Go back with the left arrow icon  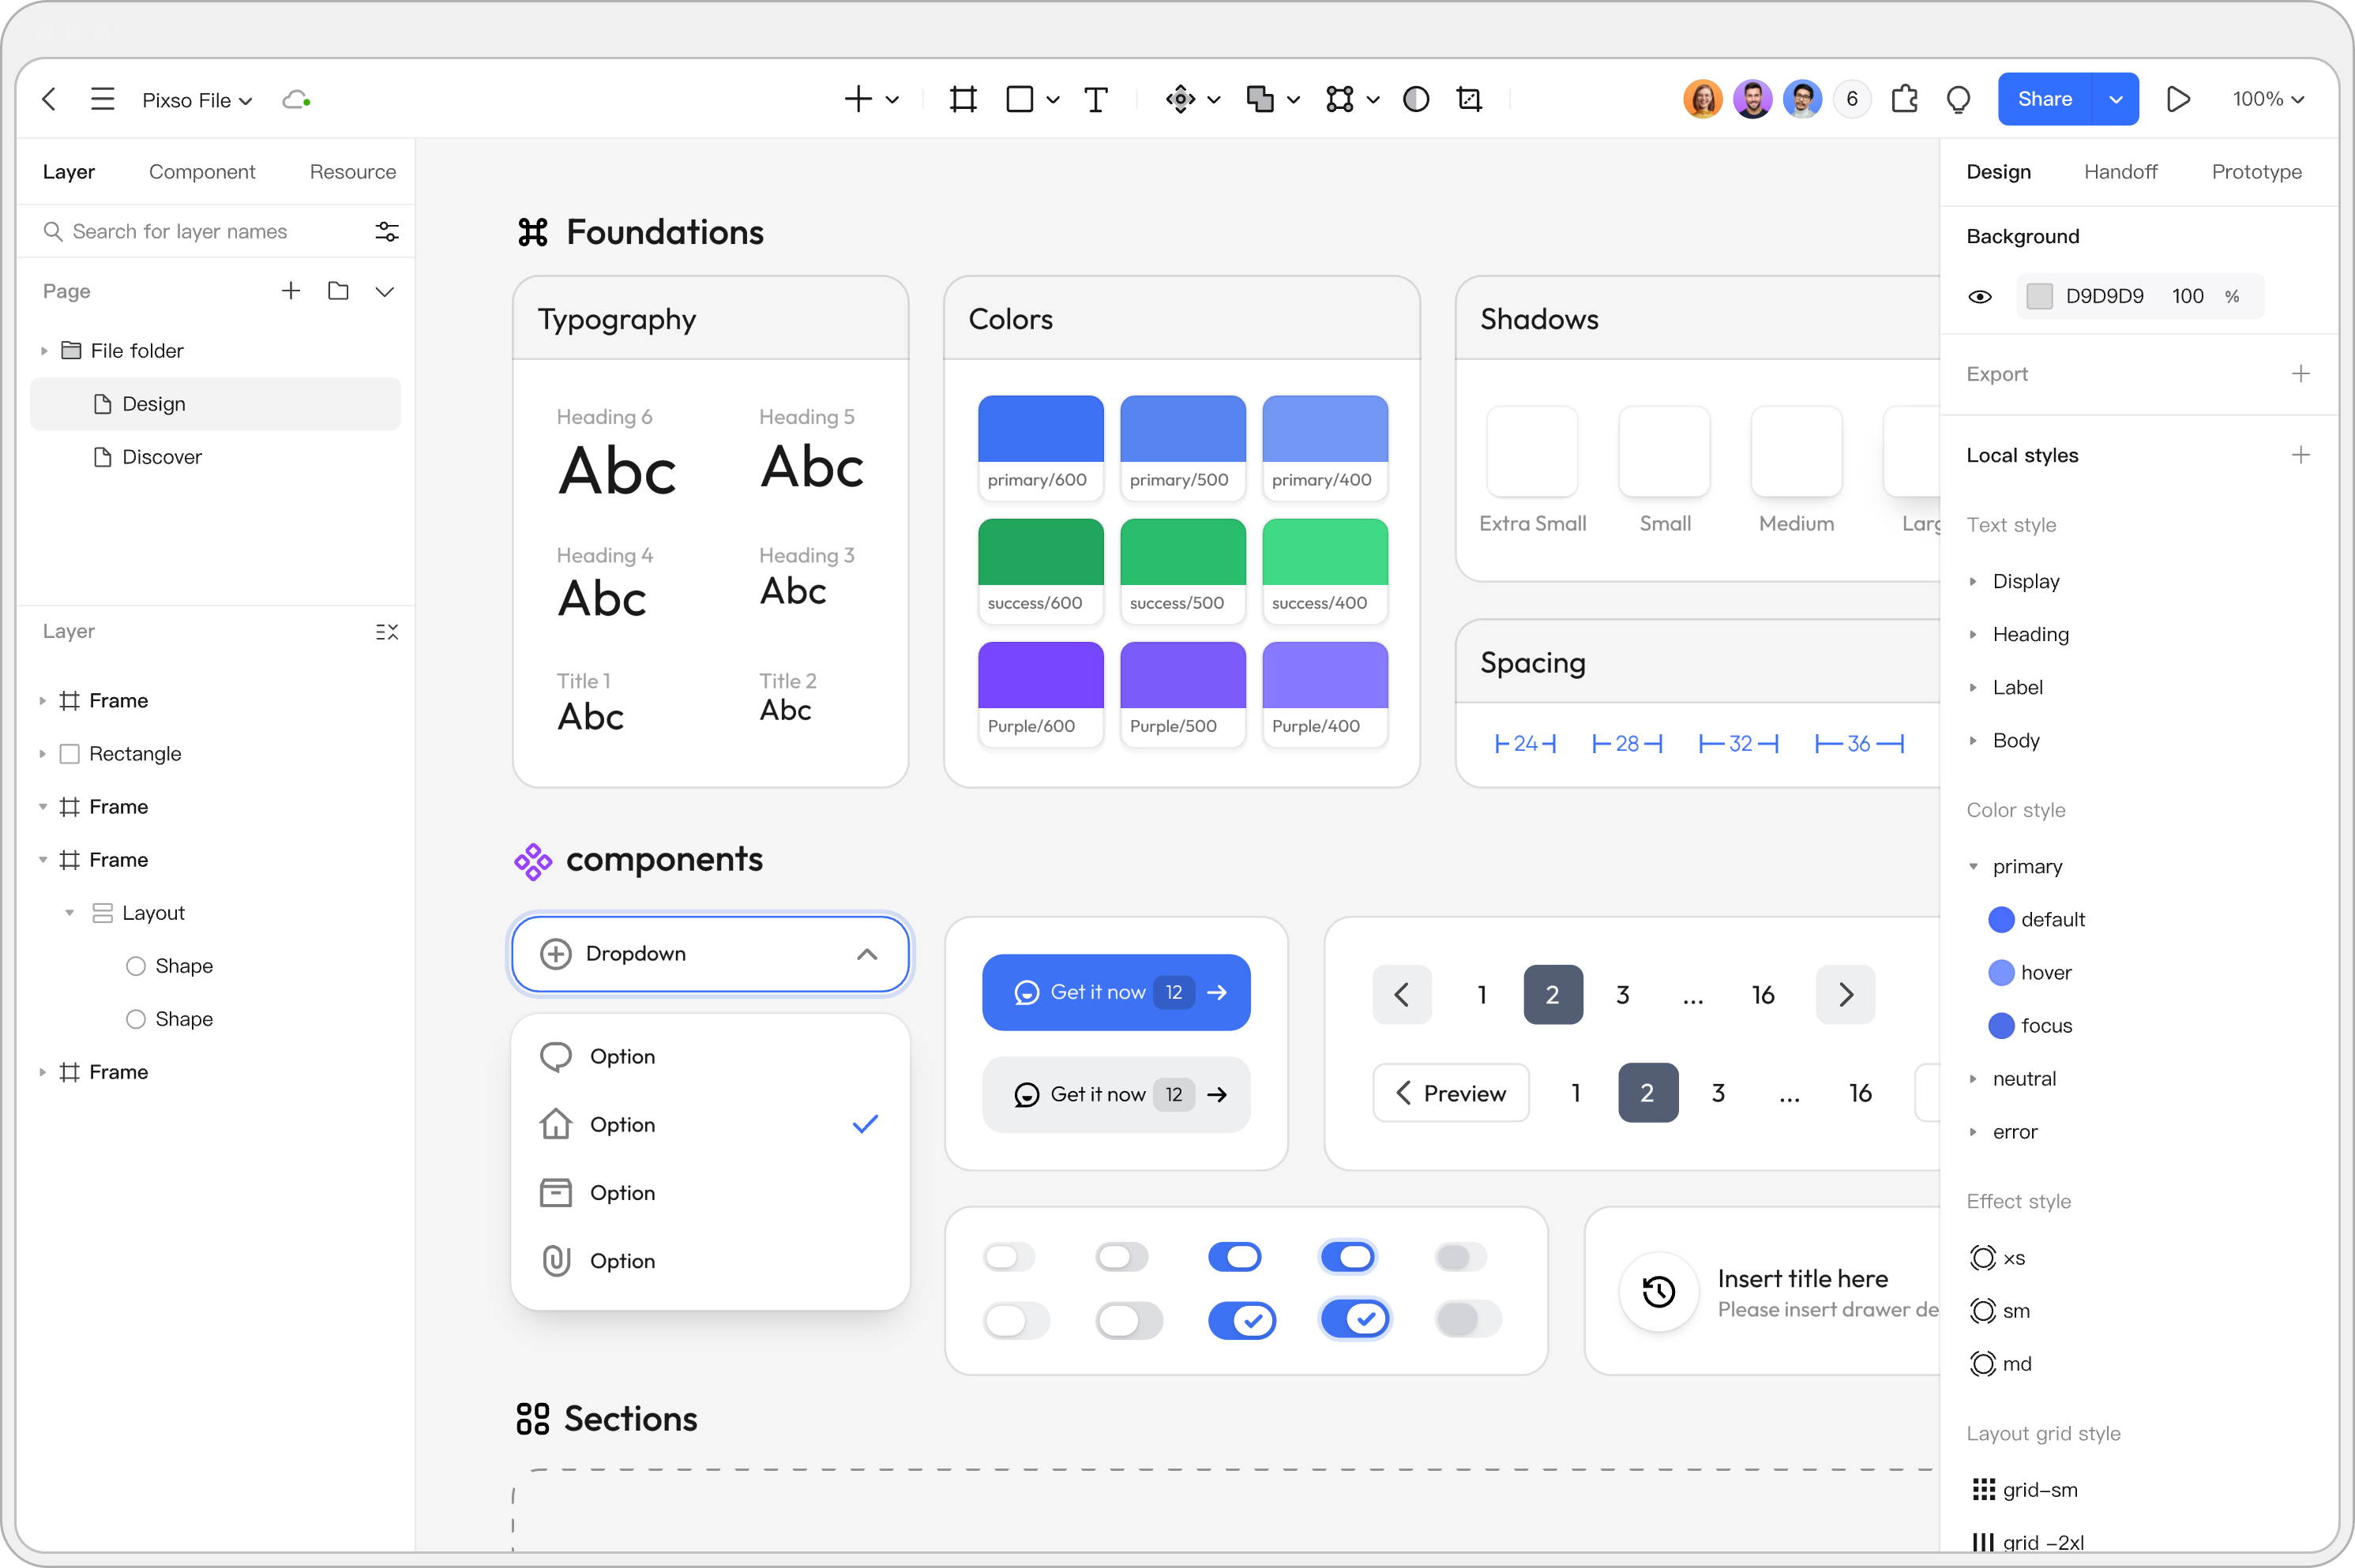click(49, 99)
